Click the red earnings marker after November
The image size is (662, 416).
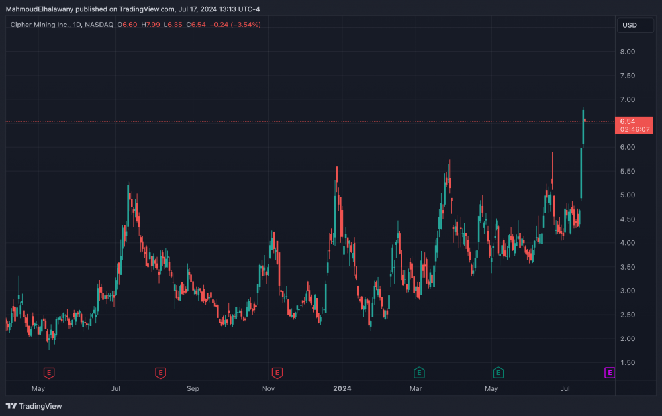coord(277,373)
